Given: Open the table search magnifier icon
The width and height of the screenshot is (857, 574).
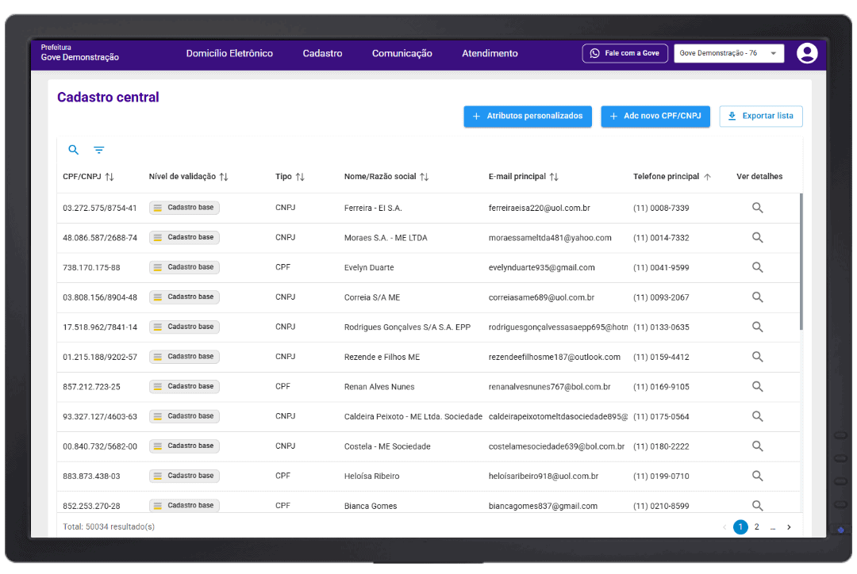Looking at the screenshot, I should pyautogui.click(x=73, y=150).
